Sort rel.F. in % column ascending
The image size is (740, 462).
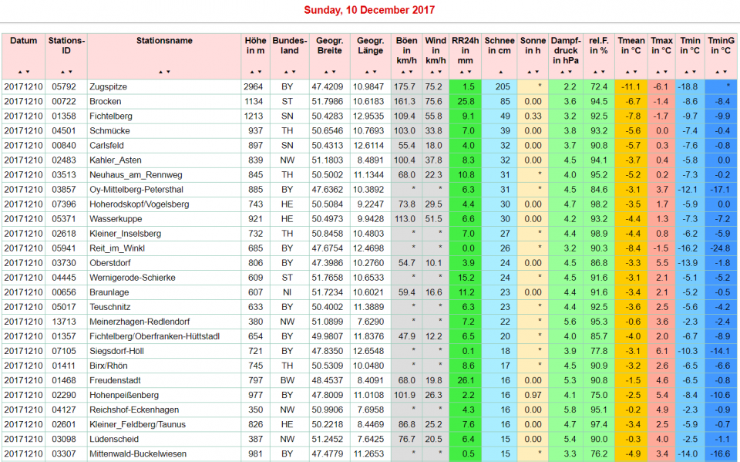click(596, 72)
